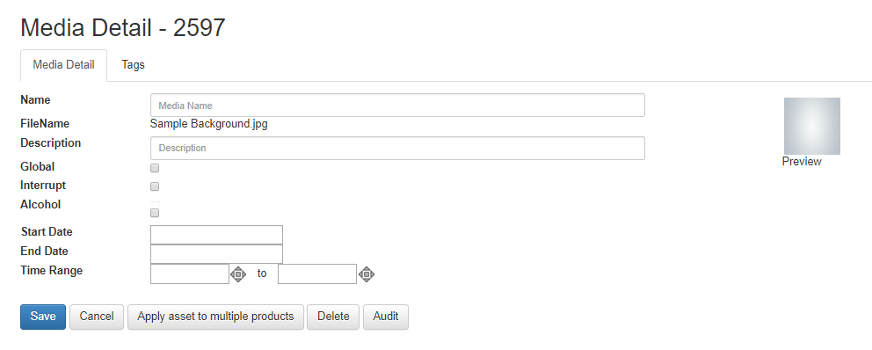The height and width of the screenshot is (350, 872).
Task: Apply asset to multiple products
Action: pos(215,317)
